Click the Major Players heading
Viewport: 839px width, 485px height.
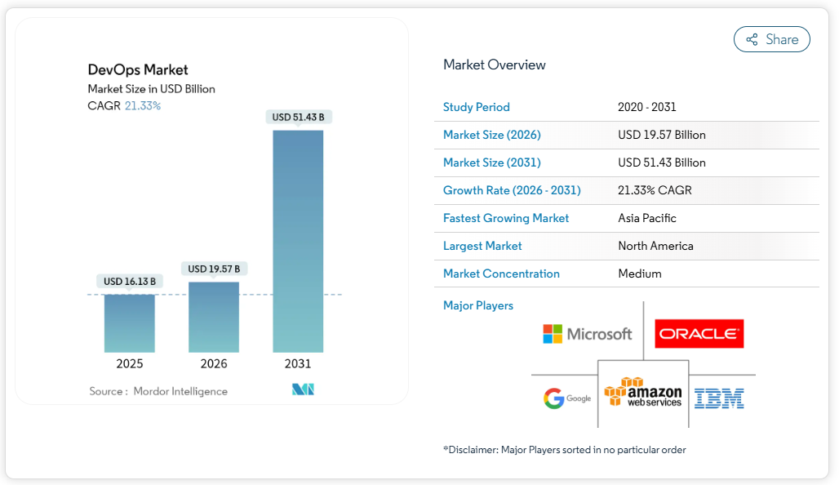tap(478, 305)
